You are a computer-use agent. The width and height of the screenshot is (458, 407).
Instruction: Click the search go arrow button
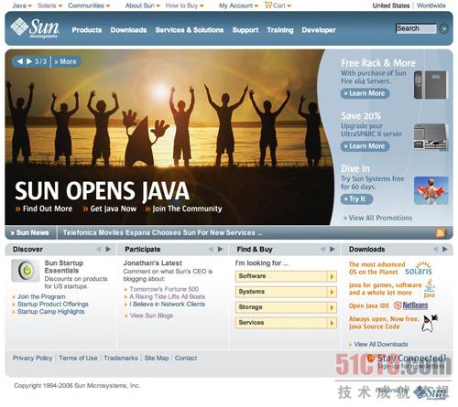pyautogui.click(x=443, y=28)
